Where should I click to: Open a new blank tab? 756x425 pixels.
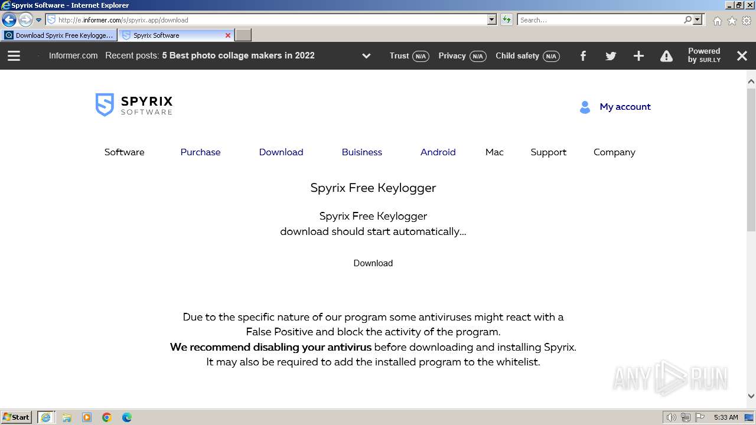243,35
